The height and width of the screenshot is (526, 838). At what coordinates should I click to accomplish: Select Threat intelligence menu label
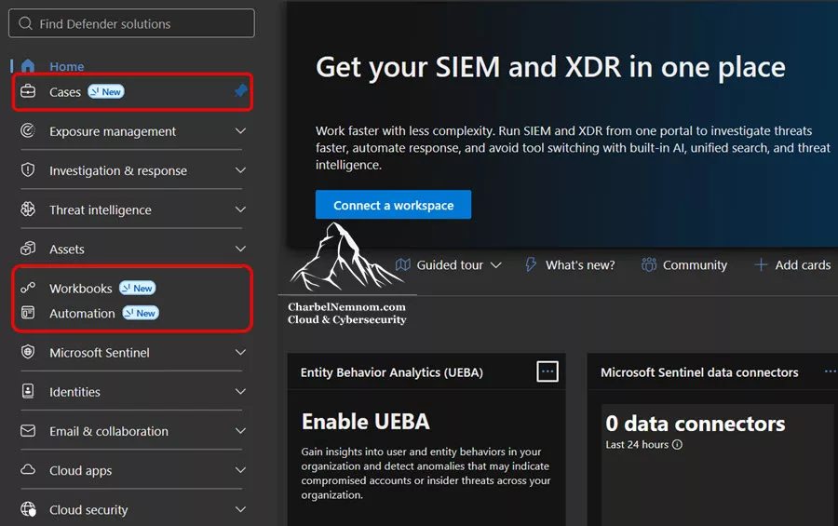click(x=101, y=210)
